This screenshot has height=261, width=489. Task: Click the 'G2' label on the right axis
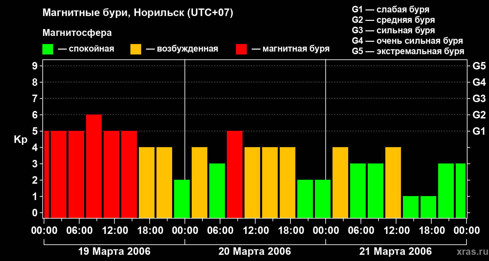coord(479,115)
